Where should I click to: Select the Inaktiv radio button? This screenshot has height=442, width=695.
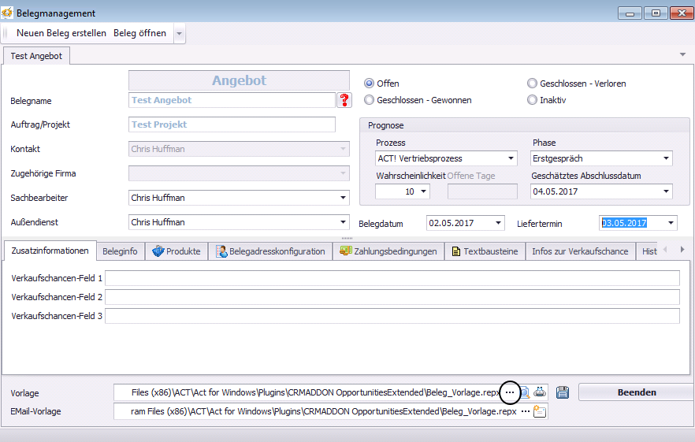(x=532, y=100)
